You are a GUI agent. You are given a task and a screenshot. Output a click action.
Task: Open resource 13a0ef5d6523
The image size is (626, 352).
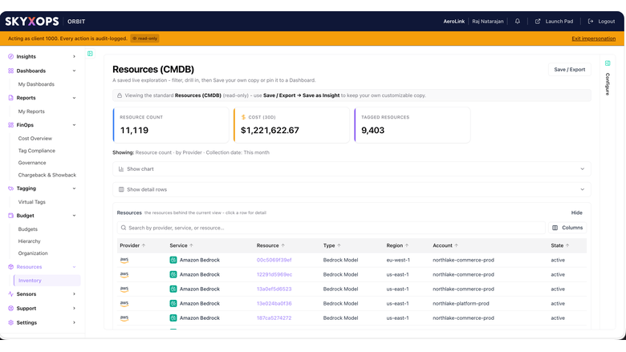click(274, 289)
